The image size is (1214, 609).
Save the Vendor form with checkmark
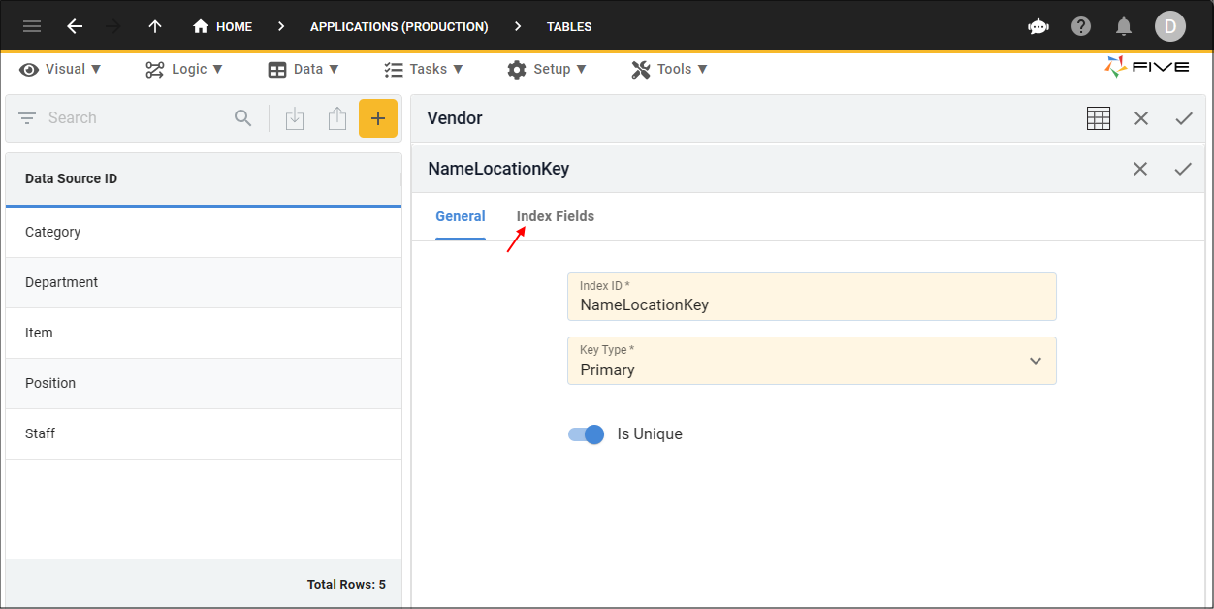(x=1184, y=118)
